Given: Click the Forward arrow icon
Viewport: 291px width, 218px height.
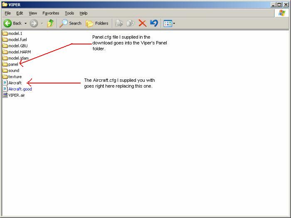Looking at the screenshot, I should 34,23.
